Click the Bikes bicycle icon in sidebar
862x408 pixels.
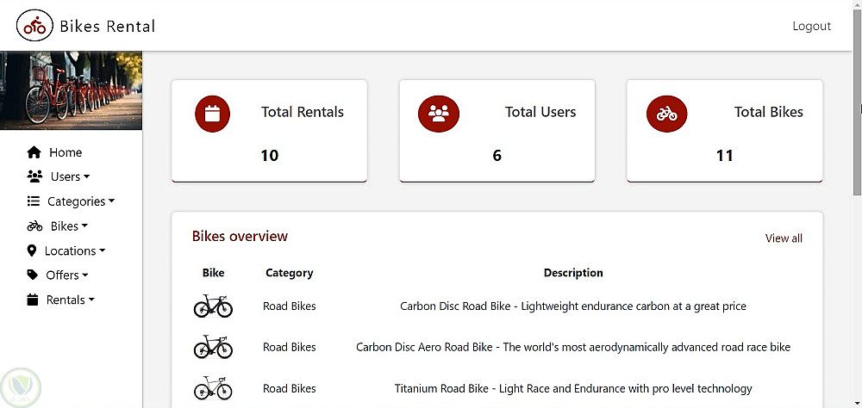(x=34, y=226)
